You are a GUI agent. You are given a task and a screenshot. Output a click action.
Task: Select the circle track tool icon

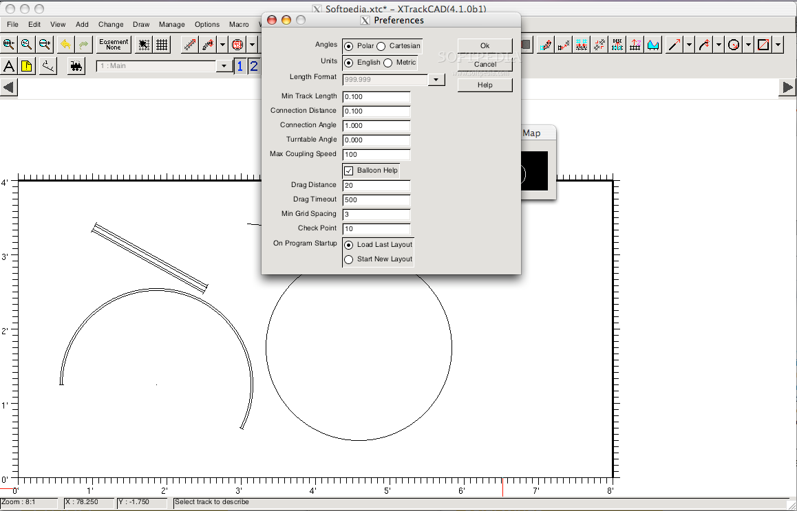coord(237,45)
